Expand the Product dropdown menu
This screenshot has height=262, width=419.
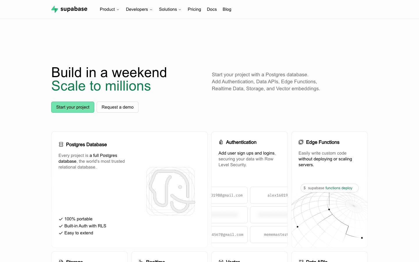[x=109, y=9]
